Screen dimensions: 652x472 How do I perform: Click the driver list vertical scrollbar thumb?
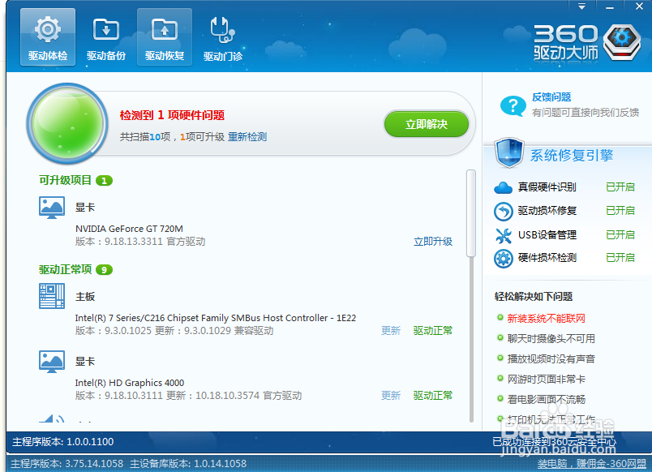[470, 213]
